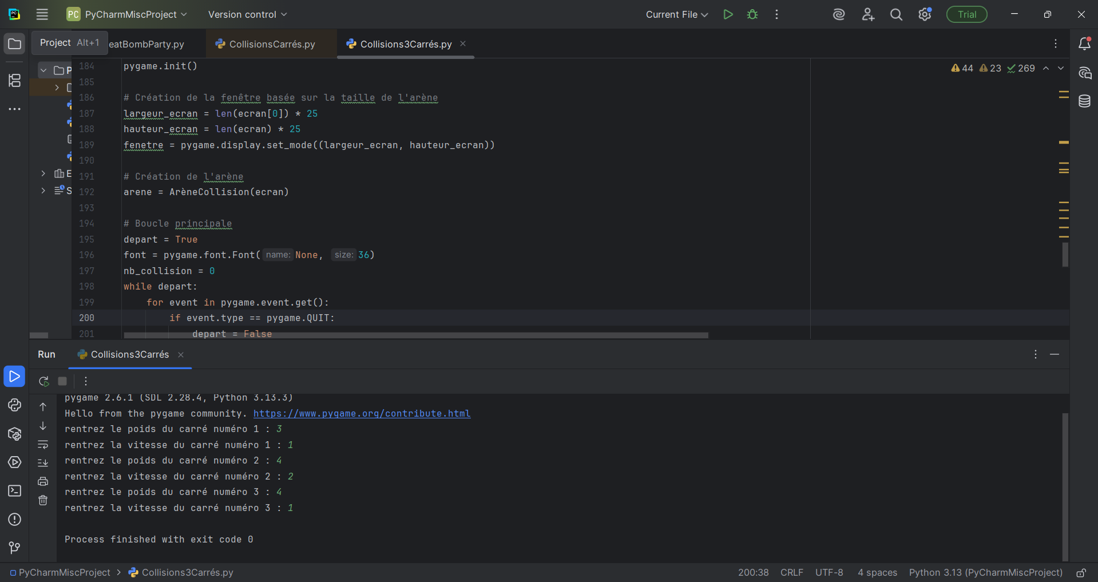1098x582 pixels.
Task: Click the Stop process square button
Action: coord(62,381)
